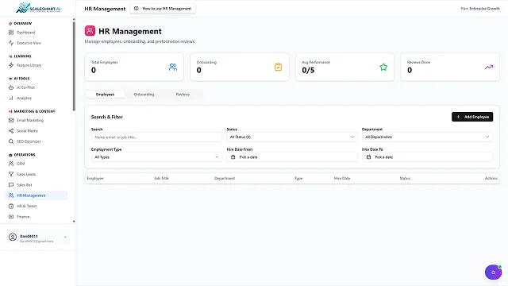Screen dimensions: 508x286
Task: Launch AI Co-Pilot from the sidebar
Action: pyautogui.click(x=36, y=87)
